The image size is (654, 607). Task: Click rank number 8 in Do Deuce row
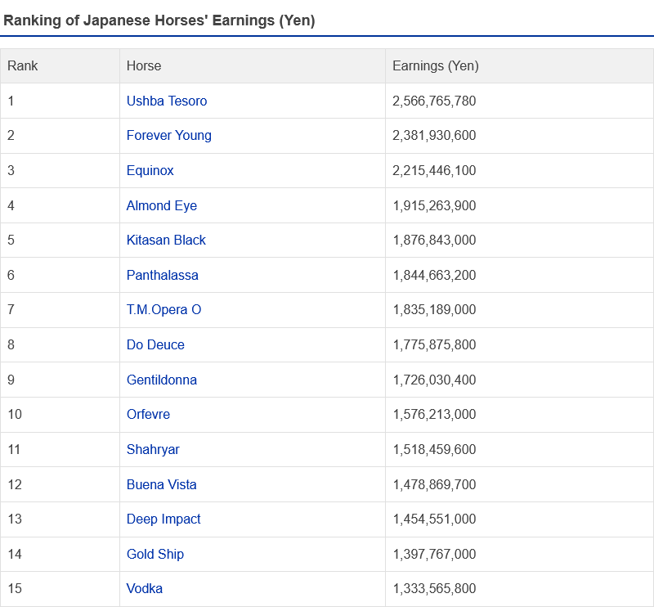(x=11, y=345)
